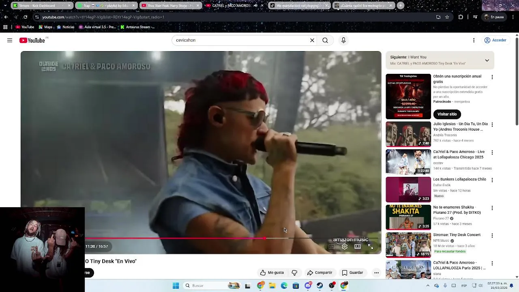Viewport: 519px width, 292px height.
Task: Open options for LOLLAPALOOZA Paris 2025 video
Action: (492, 263)
